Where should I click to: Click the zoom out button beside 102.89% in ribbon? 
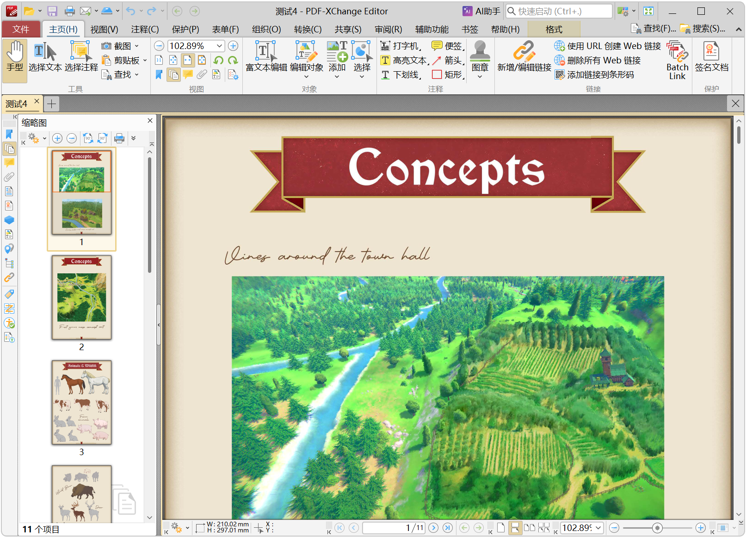(159, 46)
